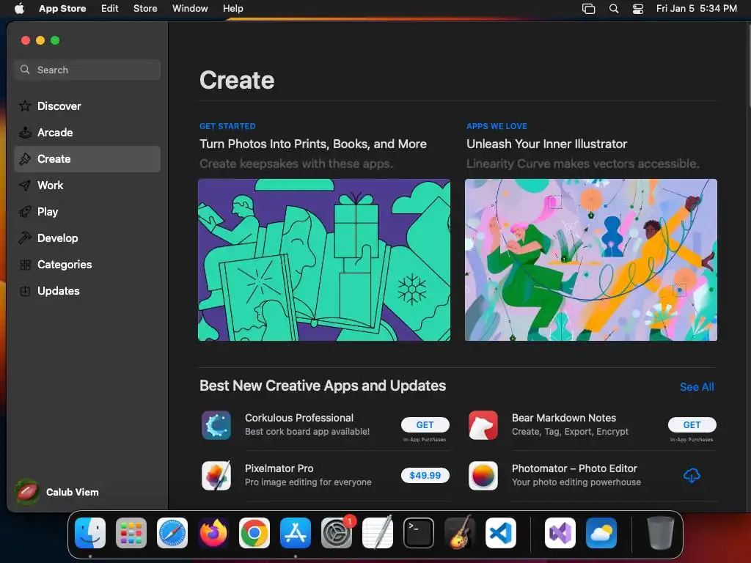Viewport: 751px width, 563px height.
Task: Click the Bear Markdown Notes app icon
Action: coord(483,425)
